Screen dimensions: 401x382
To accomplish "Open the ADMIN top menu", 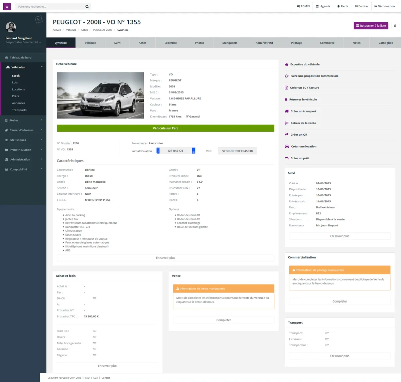I will (x=303, y=6).
